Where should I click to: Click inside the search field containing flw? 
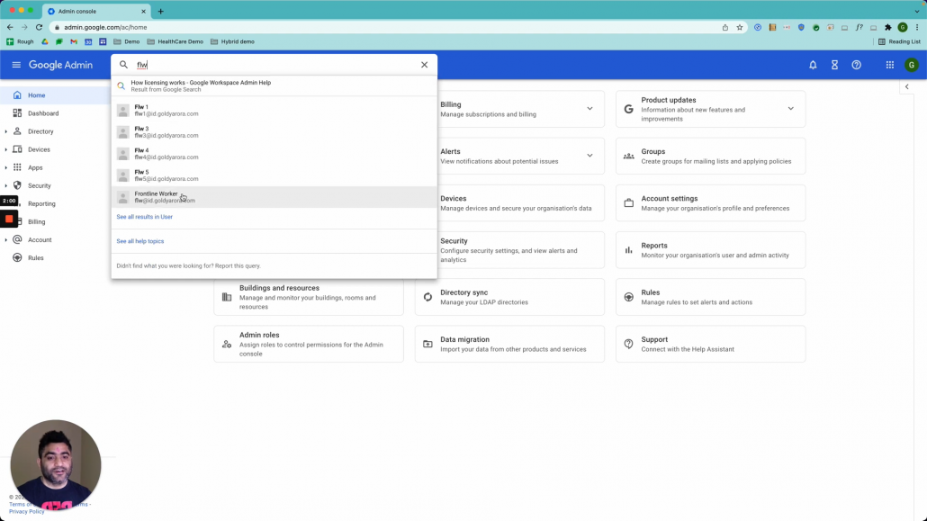pyautogui.click(x=274, y=65)
